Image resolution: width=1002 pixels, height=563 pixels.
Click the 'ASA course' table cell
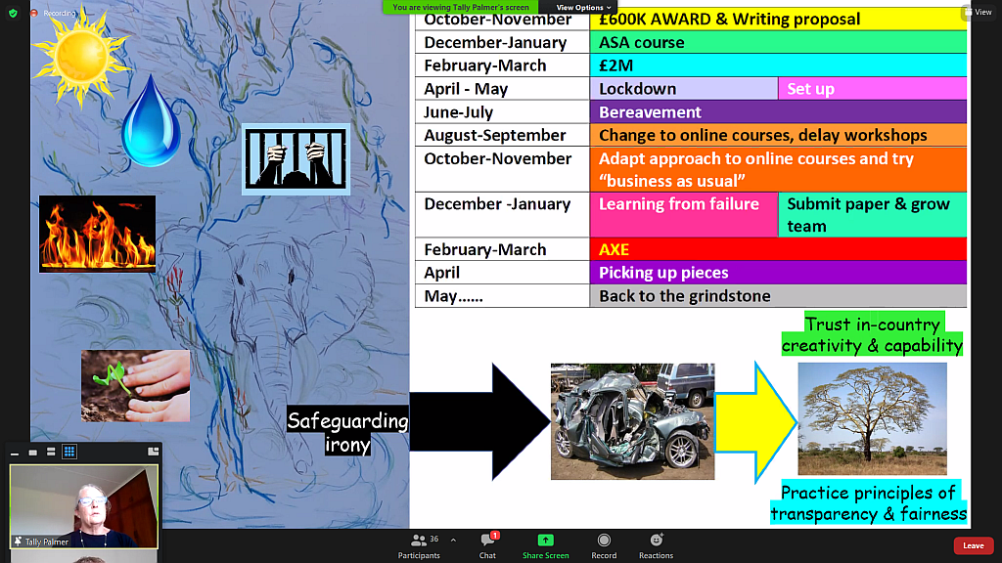(778, 42)
